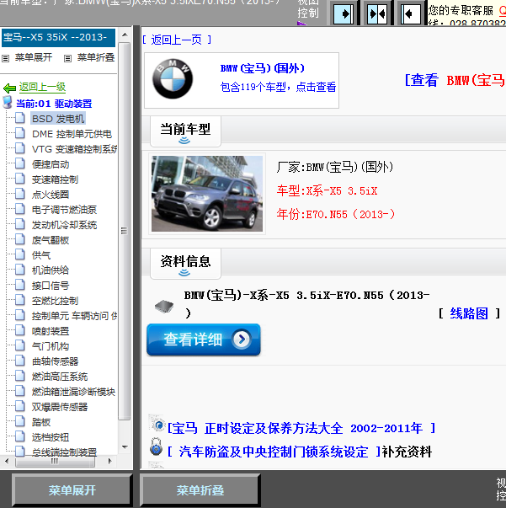Click 返回上一级 link in the sidebar
The image size is (506, 508).
(x=42, y=87)
